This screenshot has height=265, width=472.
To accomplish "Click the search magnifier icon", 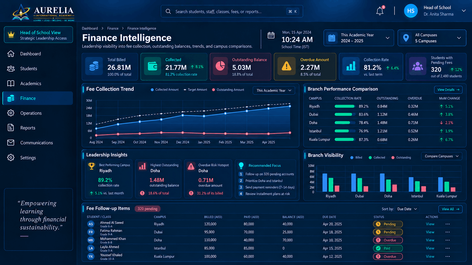I will point(168,12).
